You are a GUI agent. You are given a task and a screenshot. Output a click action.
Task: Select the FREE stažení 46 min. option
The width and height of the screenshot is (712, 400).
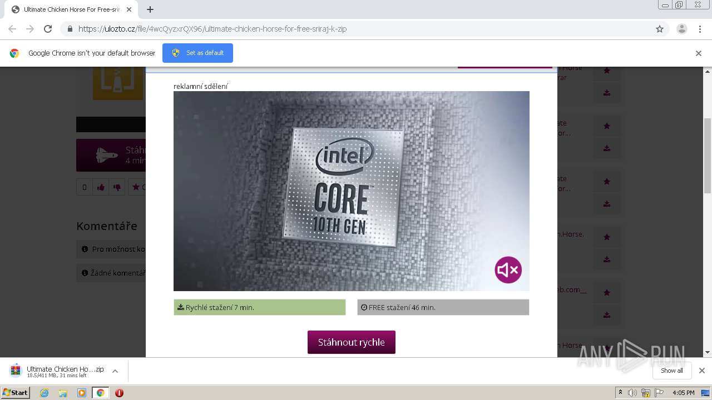point(443,307)
